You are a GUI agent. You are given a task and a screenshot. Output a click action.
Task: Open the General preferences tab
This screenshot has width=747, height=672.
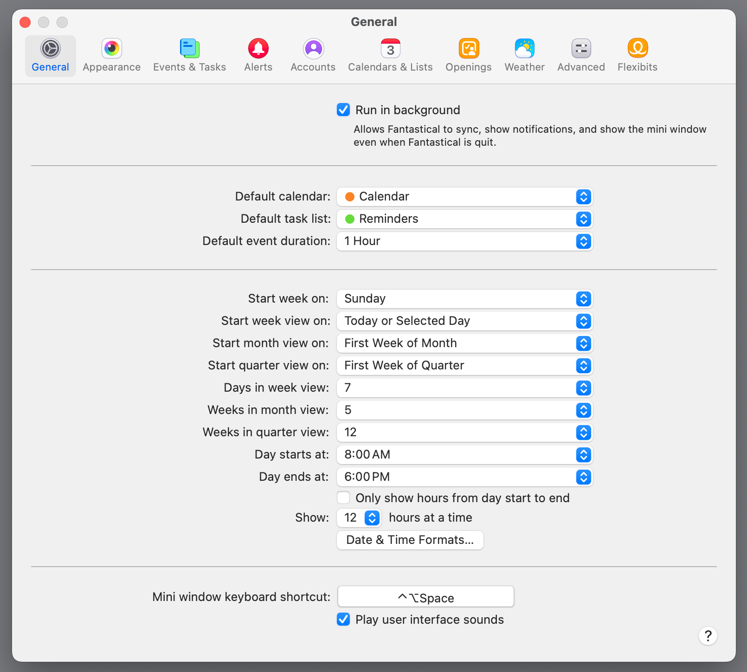pos(51,56)
